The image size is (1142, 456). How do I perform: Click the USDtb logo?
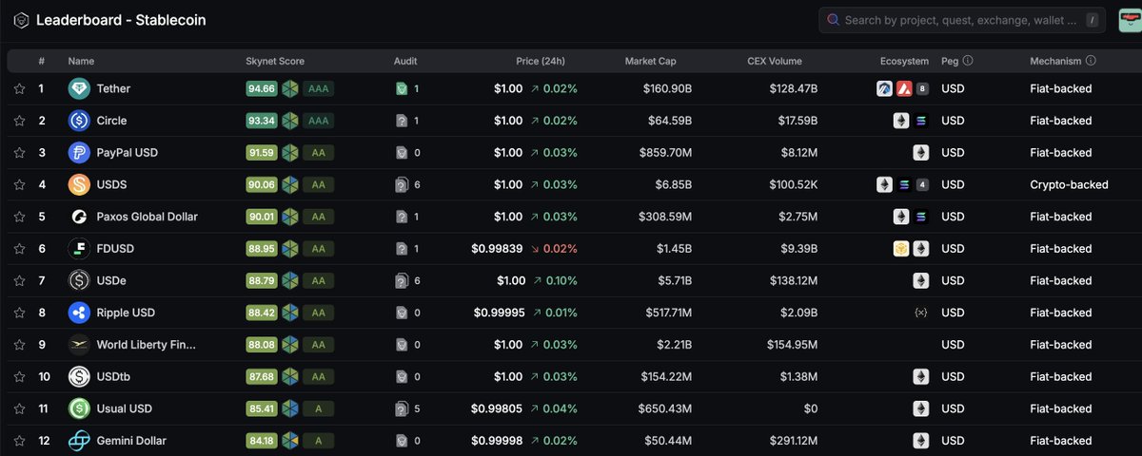79,377
